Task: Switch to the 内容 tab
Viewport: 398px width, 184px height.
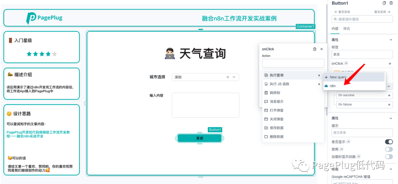Action: [335, 29]
